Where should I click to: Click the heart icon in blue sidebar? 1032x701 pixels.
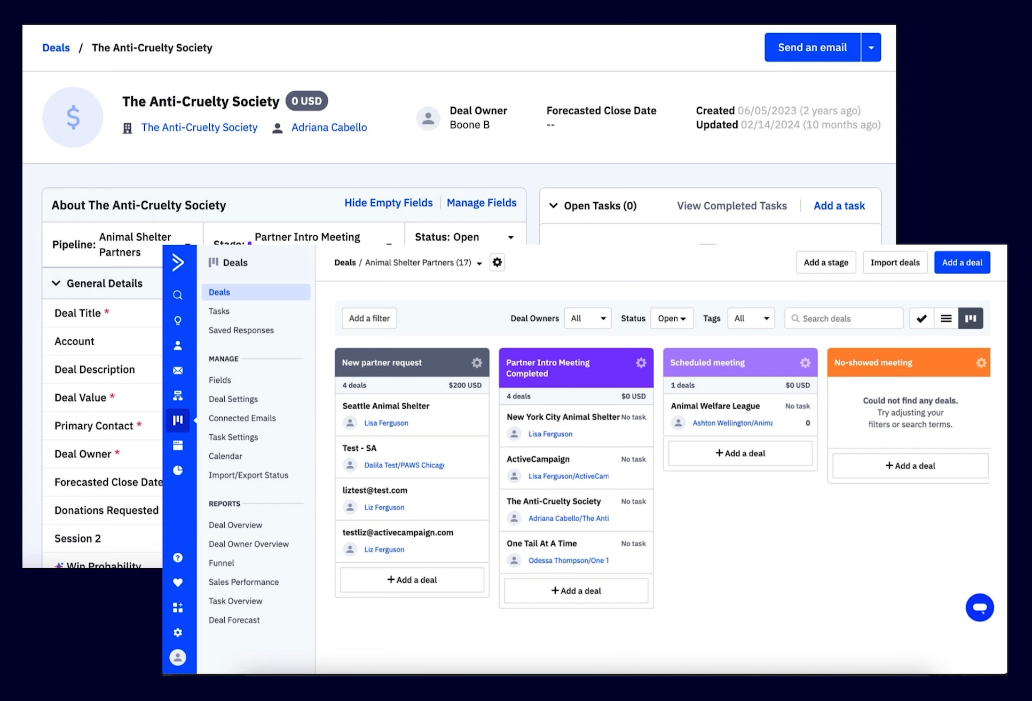click(178, 583)
